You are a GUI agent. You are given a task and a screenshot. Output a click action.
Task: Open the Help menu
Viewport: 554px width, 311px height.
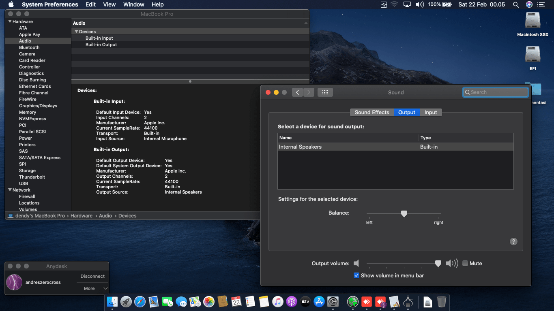157,4
